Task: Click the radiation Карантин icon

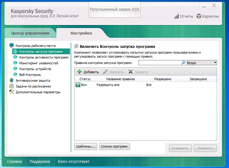Action: (x=199, y=16)
